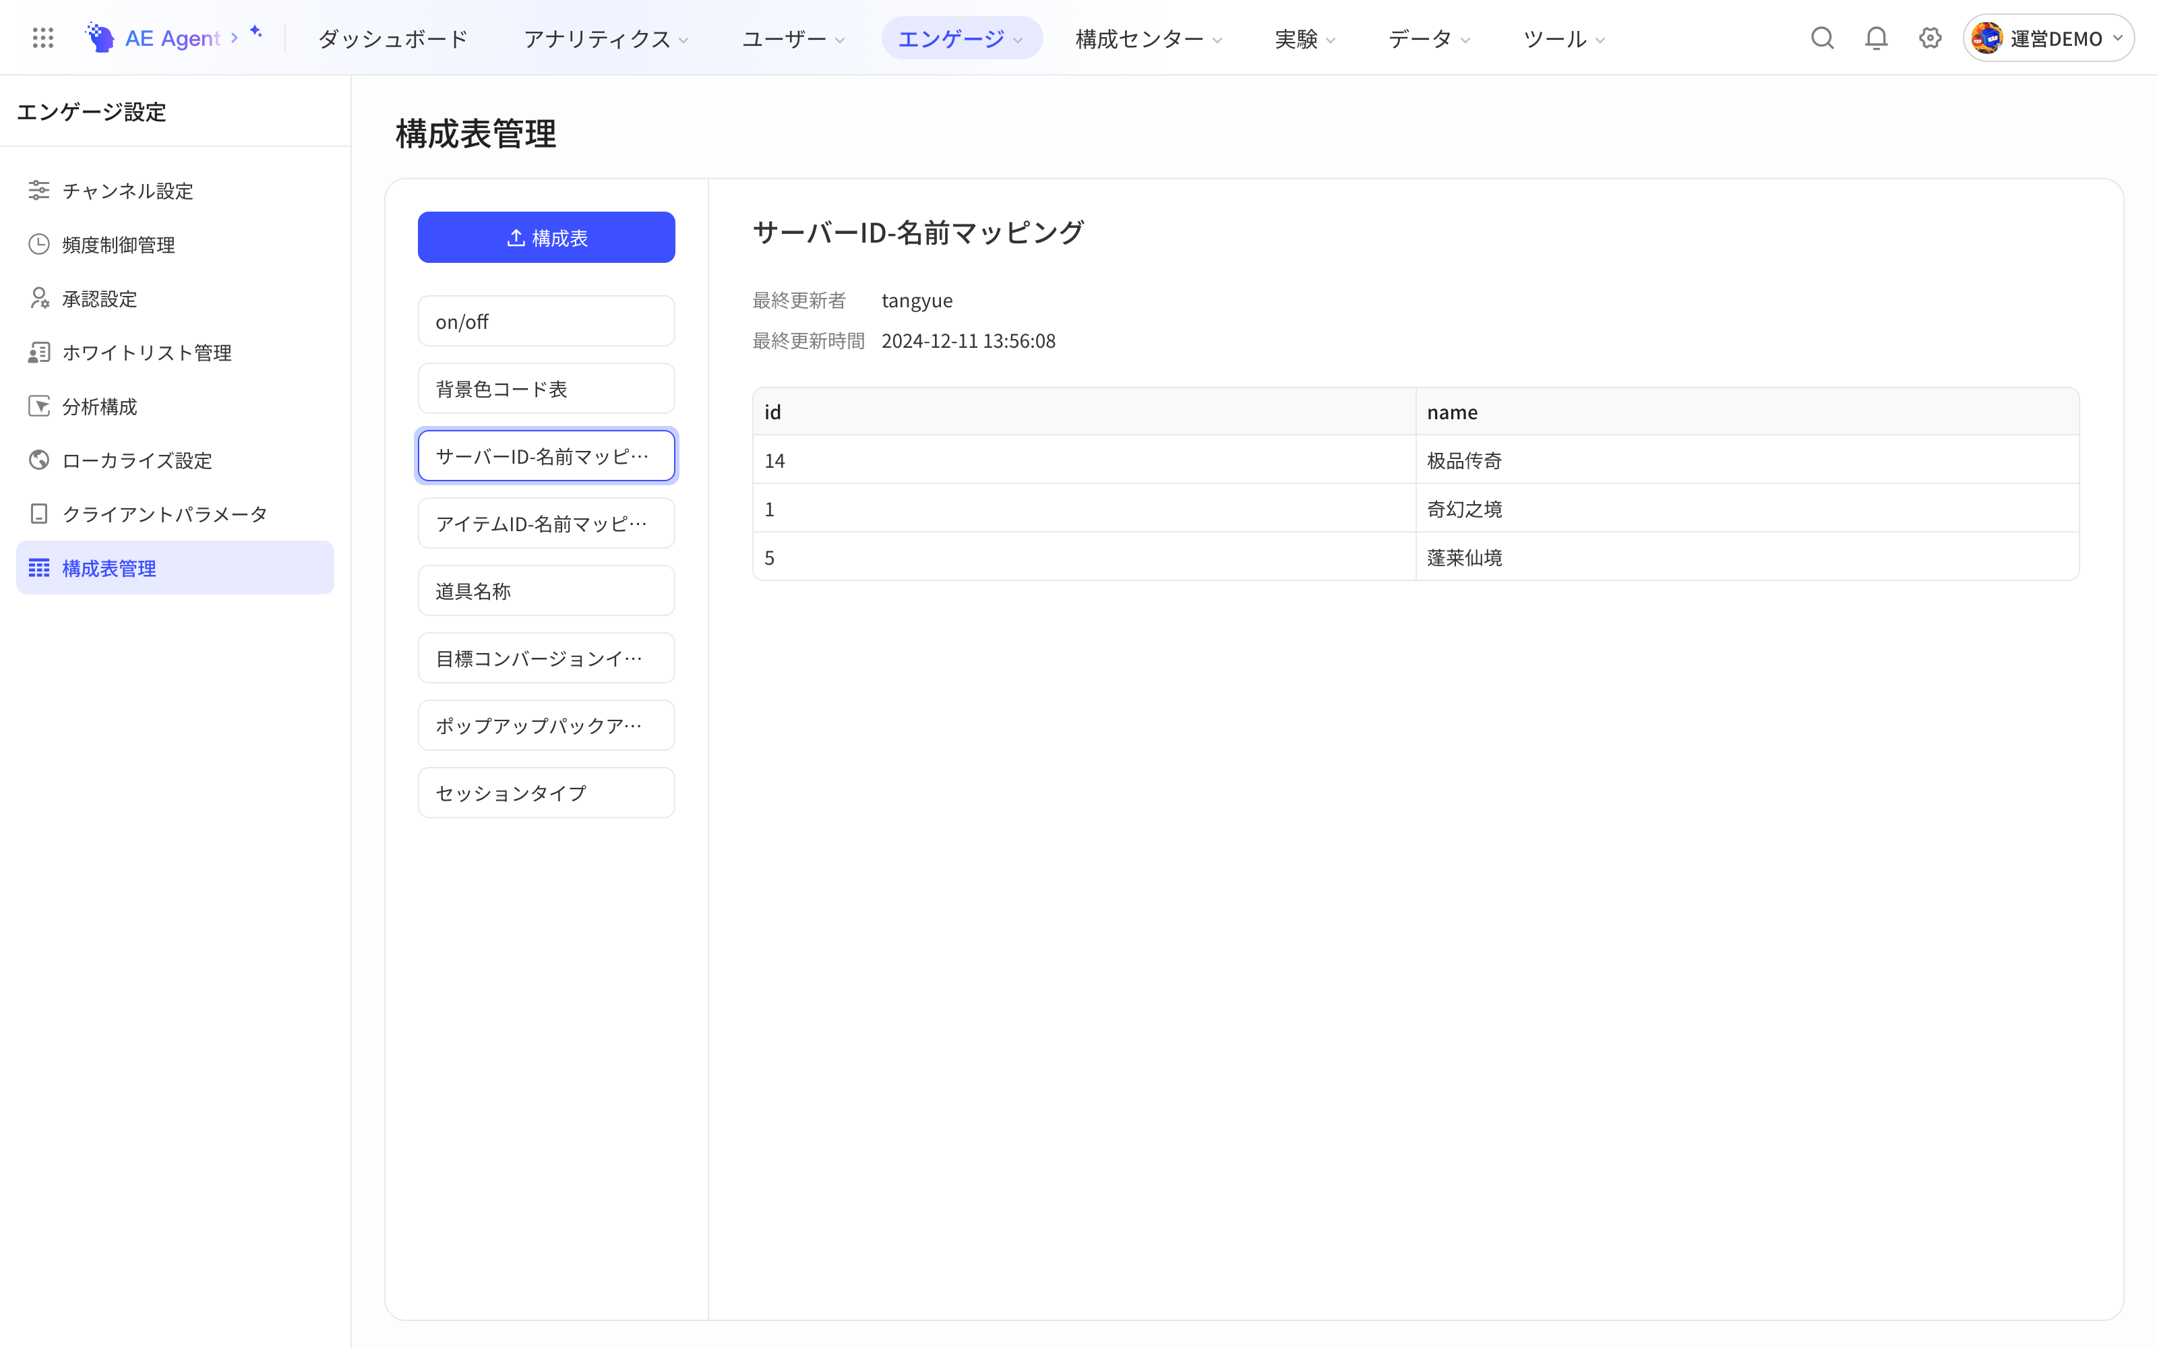Click the name column header
2157x1348 pixels.
[x=1747, y=412]
